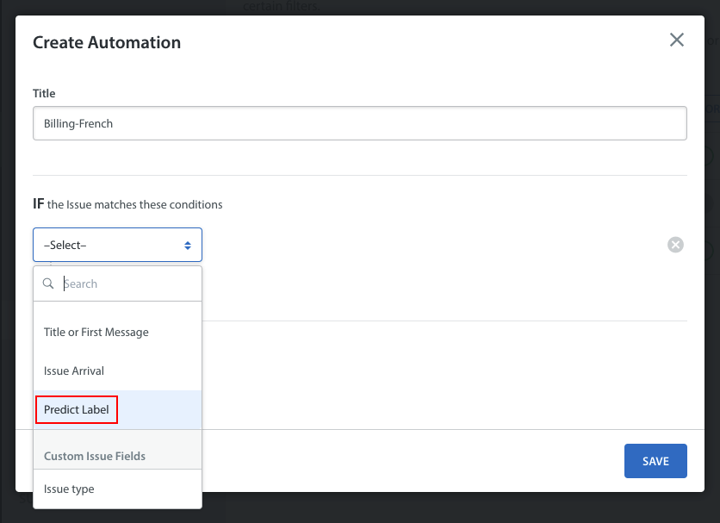Select Issue type under Custom Issue Fields
Screen dimensions: 720x523
tap(69, 489)
